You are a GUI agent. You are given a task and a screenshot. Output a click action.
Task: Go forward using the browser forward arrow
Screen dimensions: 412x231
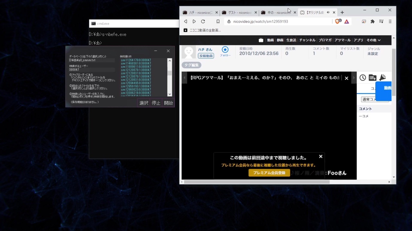(x=194, y=21)
